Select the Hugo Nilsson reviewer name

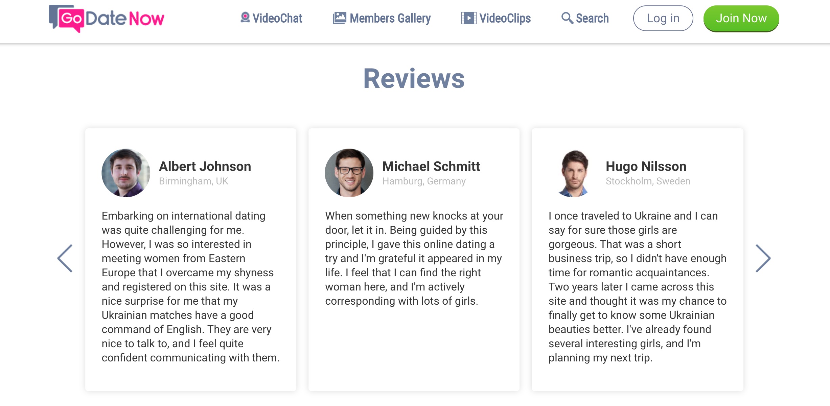(x=646, y=167)
